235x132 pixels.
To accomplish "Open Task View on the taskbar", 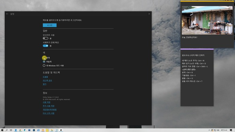I will [x=11, y=130].
